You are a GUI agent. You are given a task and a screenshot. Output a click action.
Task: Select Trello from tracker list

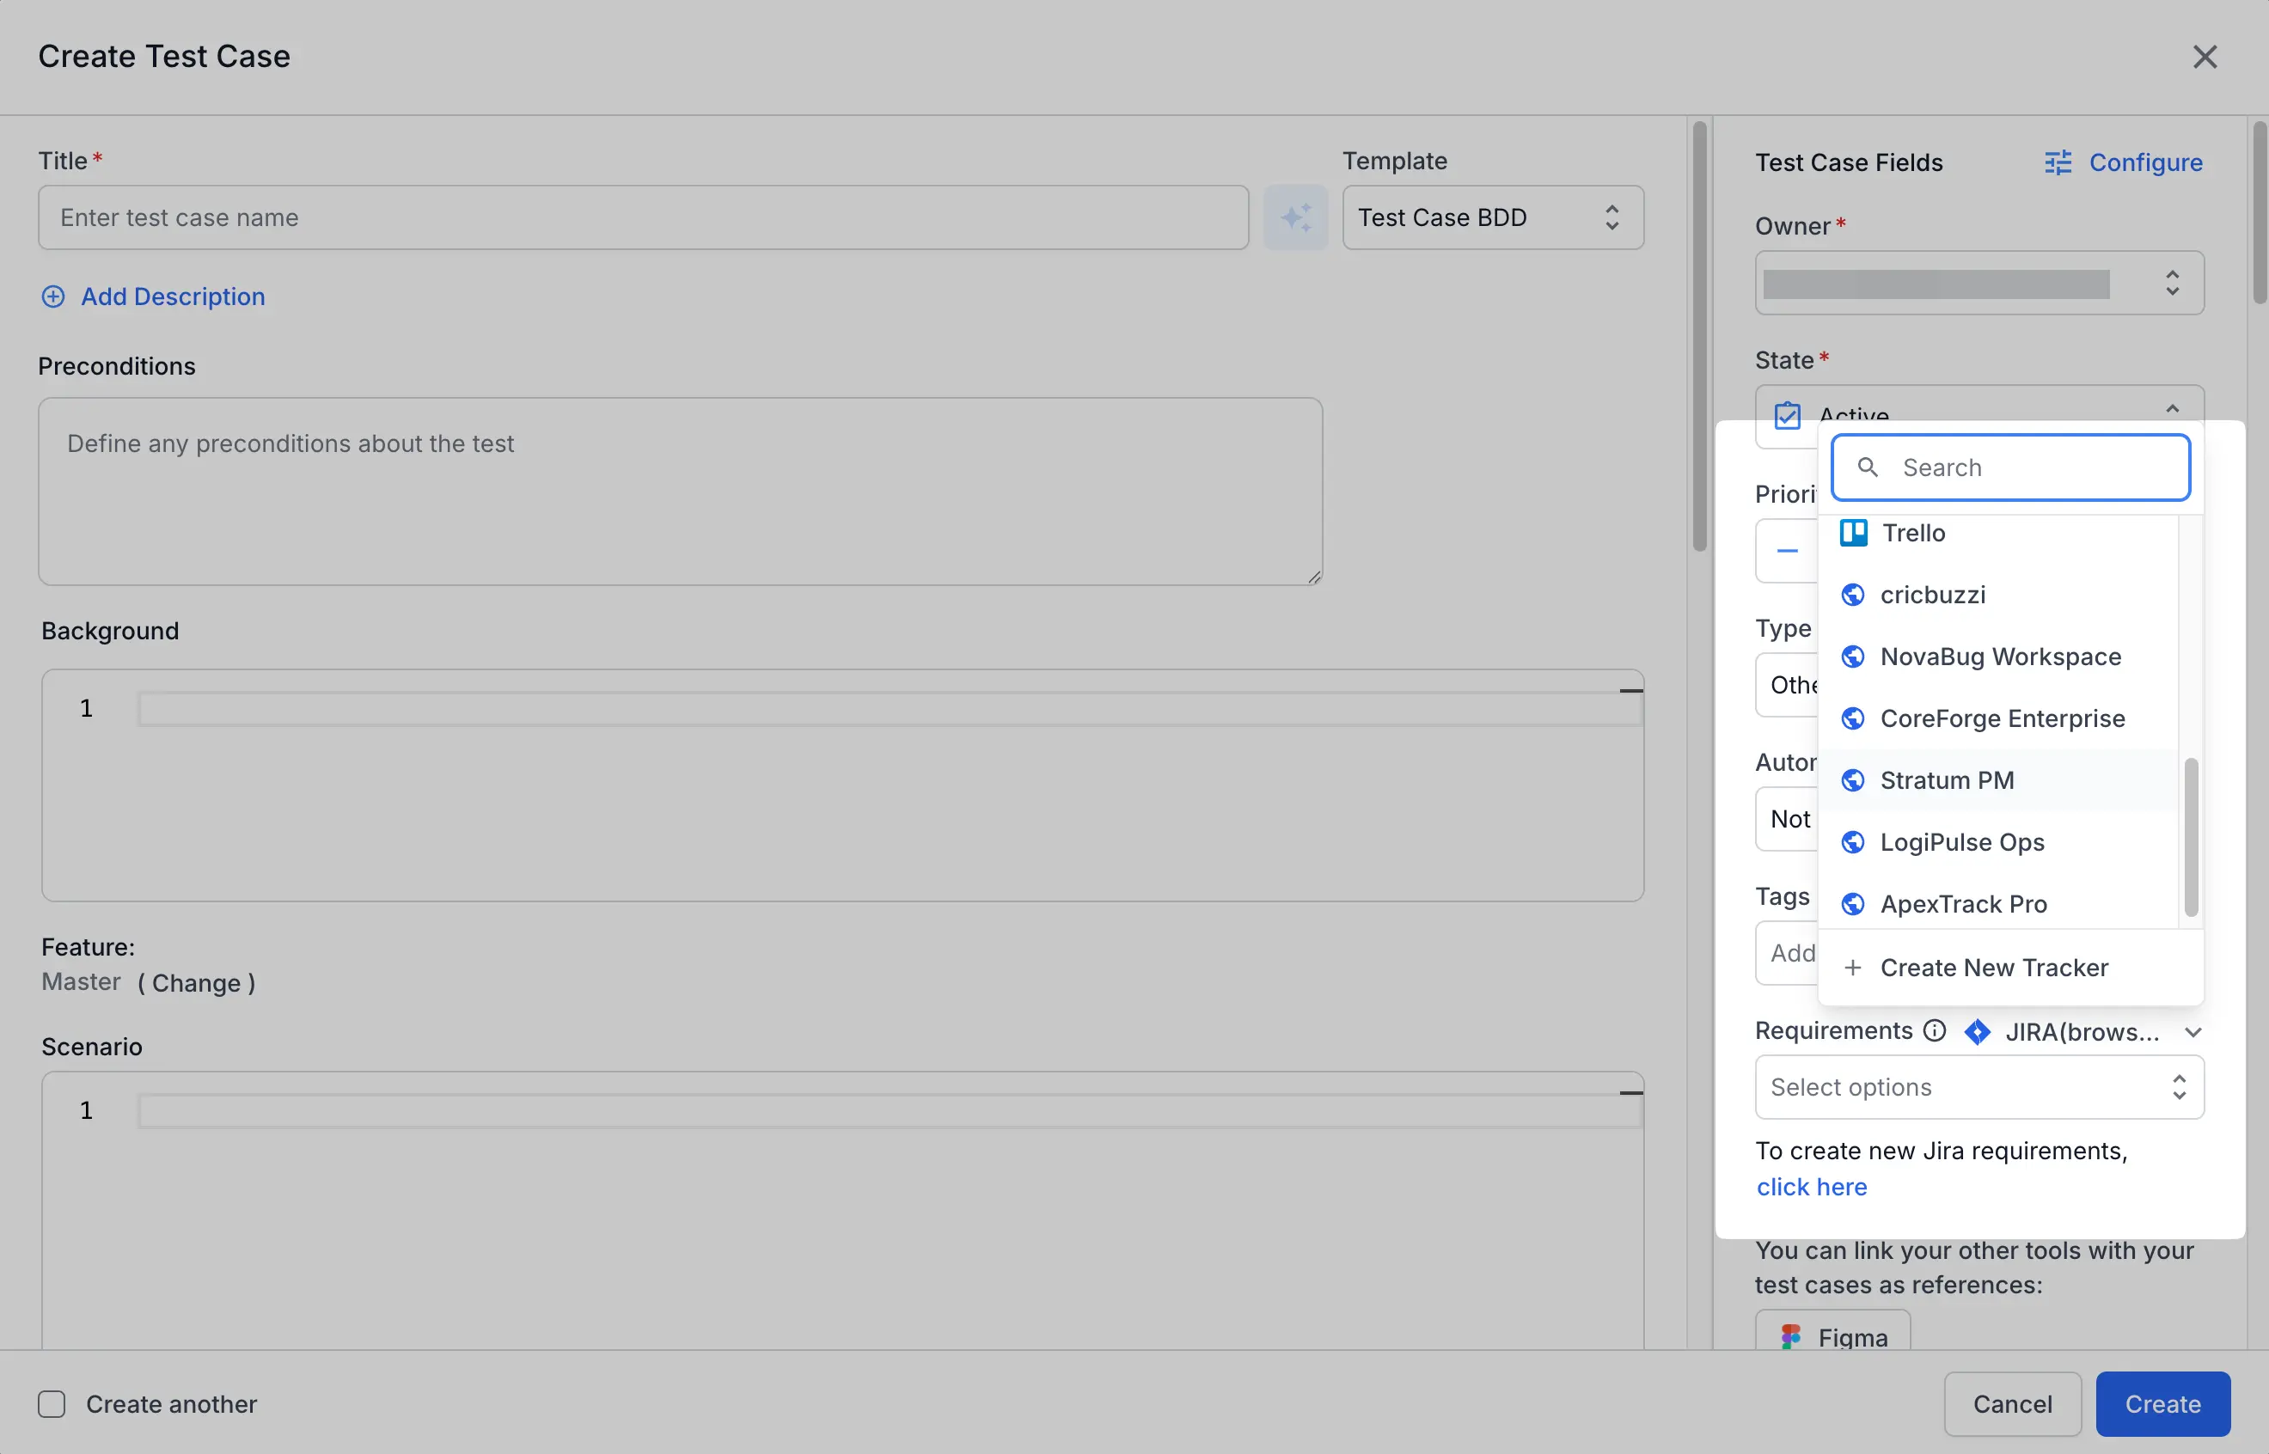1997,533
